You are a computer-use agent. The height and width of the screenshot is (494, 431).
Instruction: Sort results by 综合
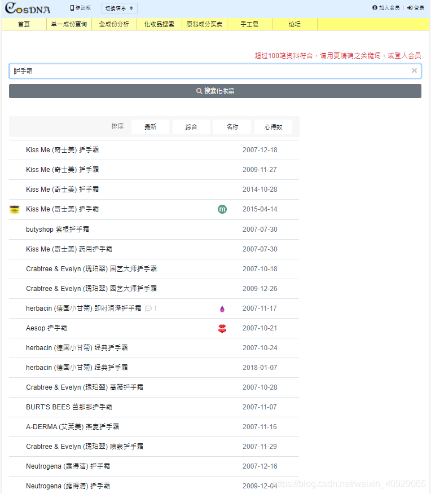point(191,127)
